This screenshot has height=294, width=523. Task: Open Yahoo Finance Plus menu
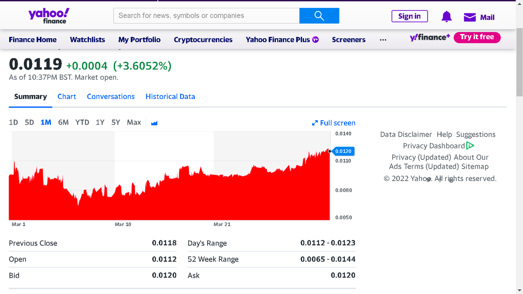278,40
